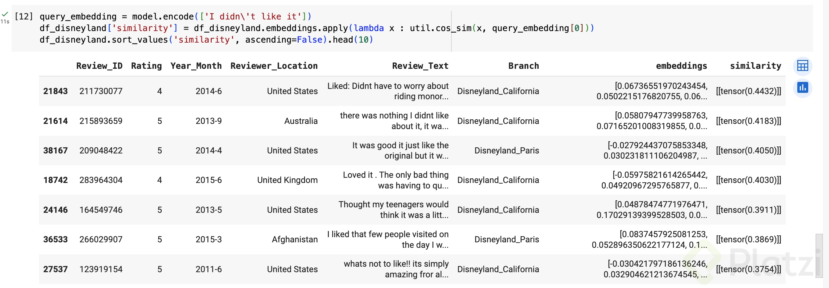This screenshot has height=288, width=829.
Task: Convert dataframe to interactive table icon
Action: point(802,66)
